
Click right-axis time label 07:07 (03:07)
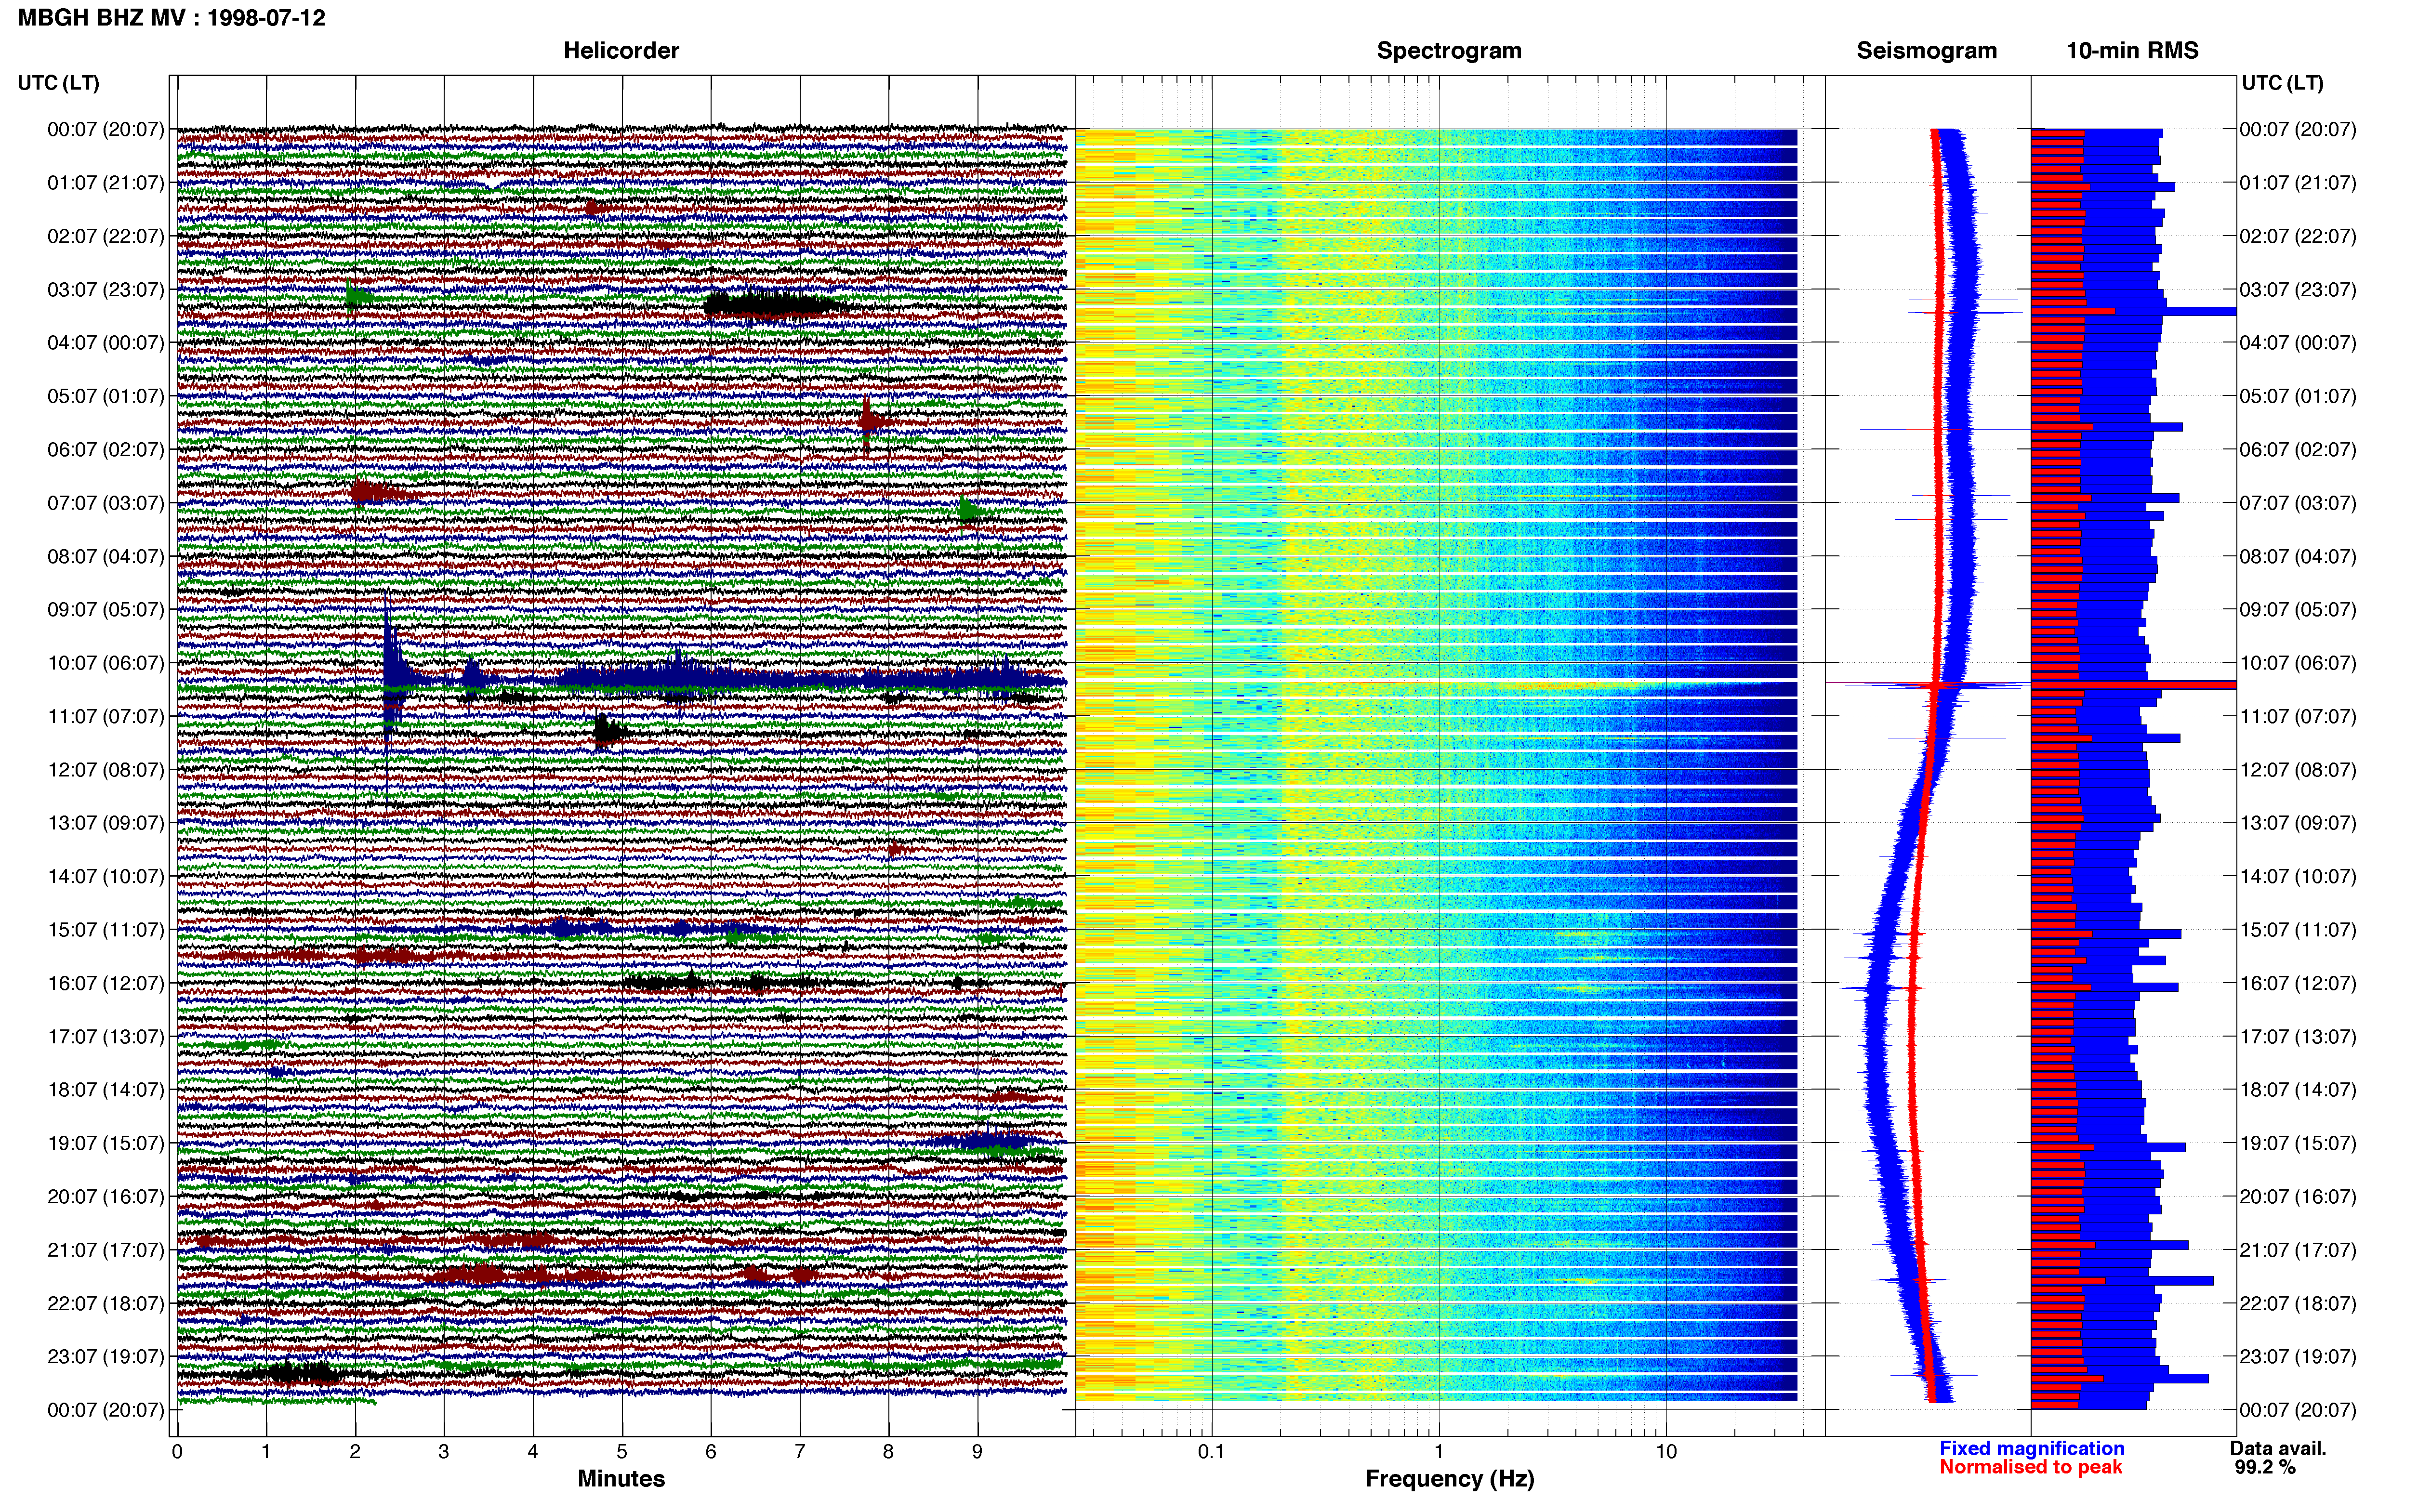2298,503
